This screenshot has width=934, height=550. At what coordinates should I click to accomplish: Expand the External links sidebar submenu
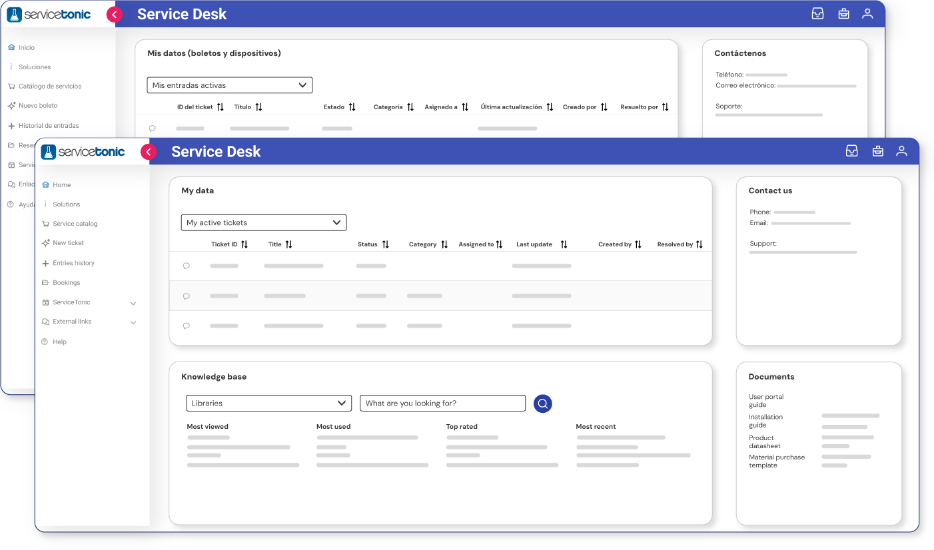pyautogui.click(x=133, y=322)
